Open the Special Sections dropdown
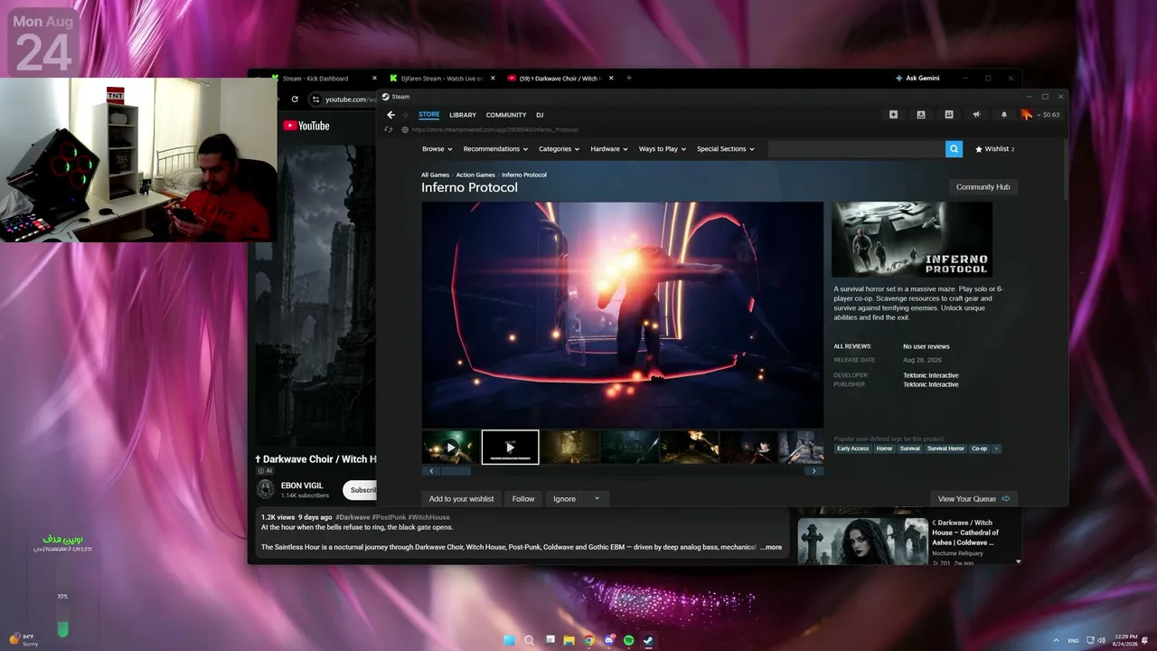 coord(726,149)
